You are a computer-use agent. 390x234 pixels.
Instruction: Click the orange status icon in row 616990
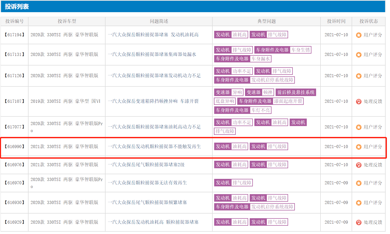[x=359, y=147]
